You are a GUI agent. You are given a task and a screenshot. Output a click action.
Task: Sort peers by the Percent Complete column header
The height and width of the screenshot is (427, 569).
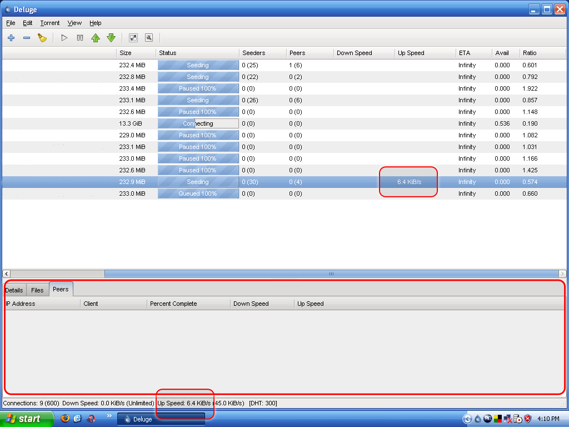coord(188,304)
